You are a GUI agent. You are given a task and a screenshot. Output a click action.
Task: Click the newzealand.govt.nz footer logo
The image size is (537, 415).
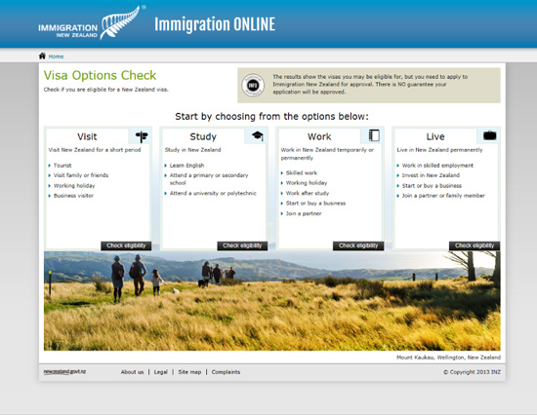point(64,371)
